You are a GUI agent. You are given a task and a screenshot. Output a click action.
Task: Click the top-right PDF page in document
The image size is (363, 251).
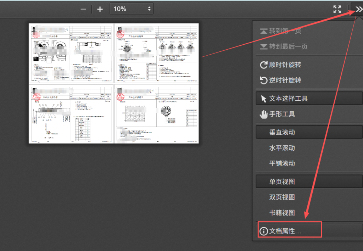click(156, 53)
